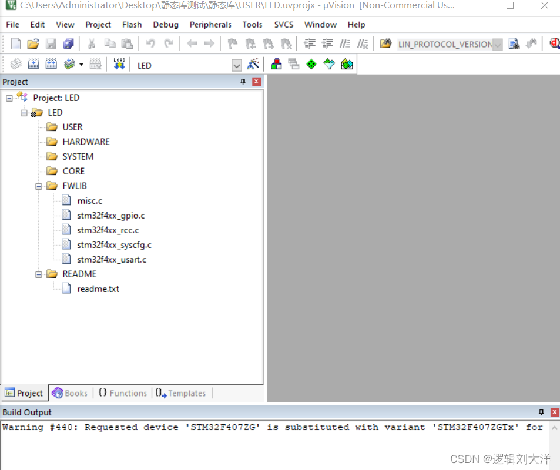
Task: Close the Project panel
Action: point(256,82)
